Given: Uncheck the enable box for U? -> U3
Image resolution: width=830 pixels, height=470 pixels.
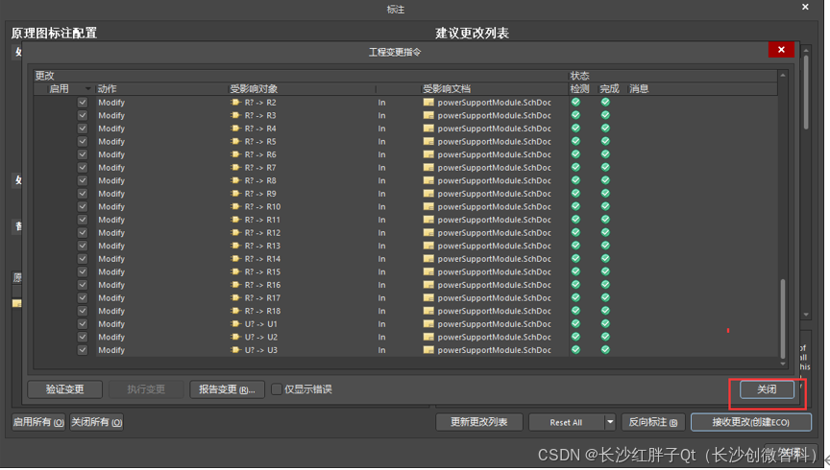Looking at the screenshot, I should pyautogui.click(x=82, y=349).
